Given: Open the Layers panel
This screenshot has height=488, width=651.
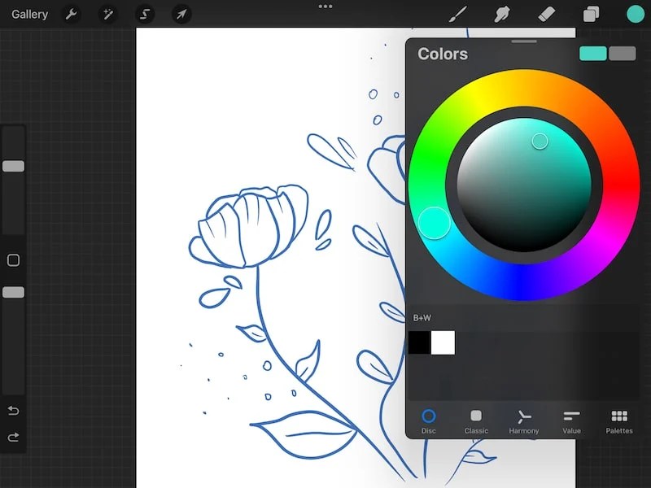Looking at the screenshot, I should pyautogui.click(x=591, y=14).
